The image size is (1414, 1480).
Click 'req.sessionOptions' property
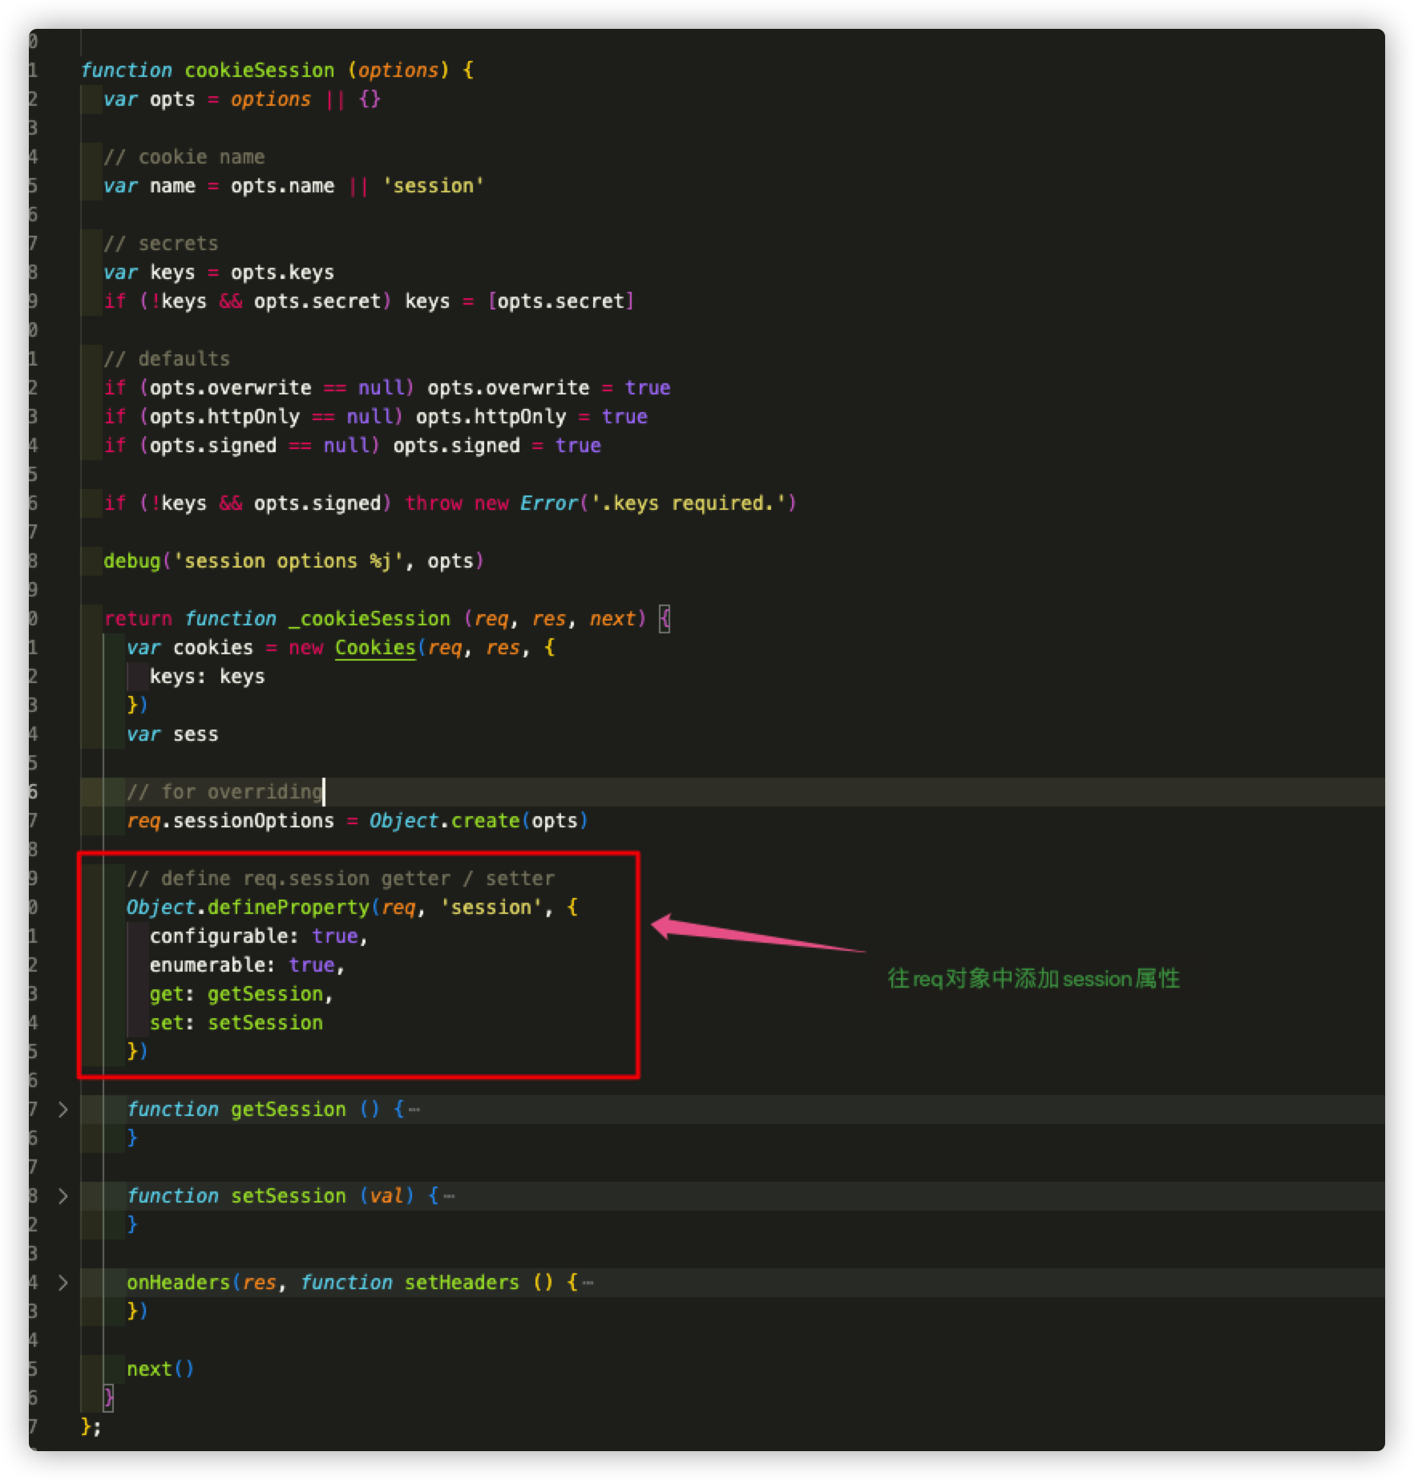pyautogui.click(x=230, y=821)
